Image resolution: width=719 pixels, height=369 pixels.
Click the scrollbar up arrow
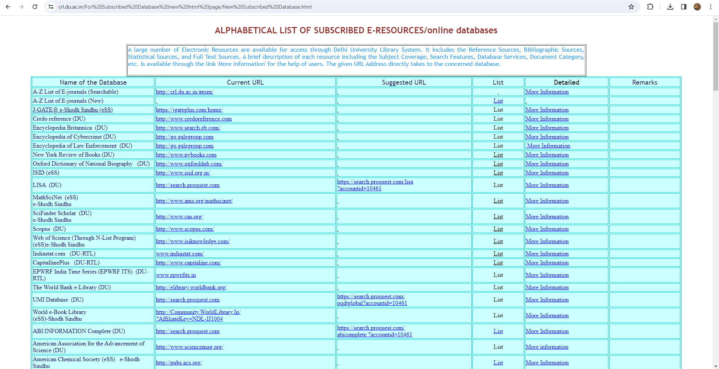[716, 19]
